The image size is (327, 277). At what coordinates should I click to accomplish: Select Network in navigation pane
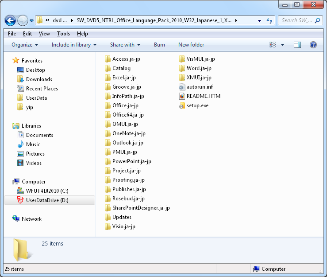coord(27,218)
